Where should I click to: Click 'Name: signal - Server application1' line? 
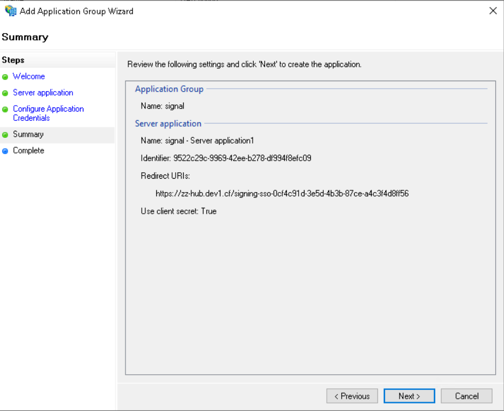(197, 141)
